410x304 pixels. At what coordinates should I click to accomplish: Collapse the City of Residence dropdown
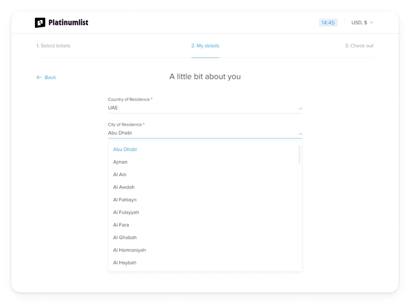[x=300, y=134]
